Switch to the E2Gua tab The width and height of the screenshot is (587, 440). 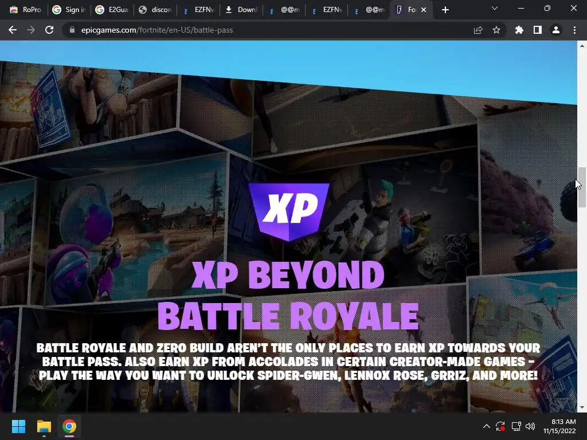pyautogui.click(x=112, y=10)
